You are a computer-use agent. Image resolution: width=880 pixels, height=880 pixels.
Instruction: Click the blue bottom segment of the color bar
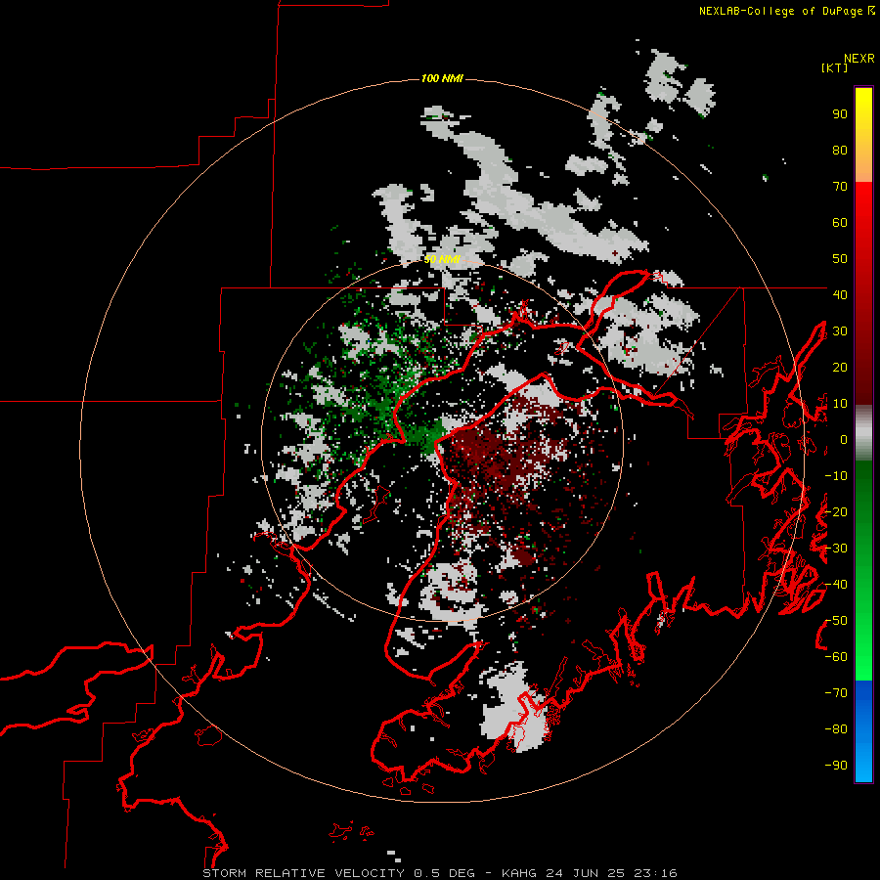tap(863, 731)
